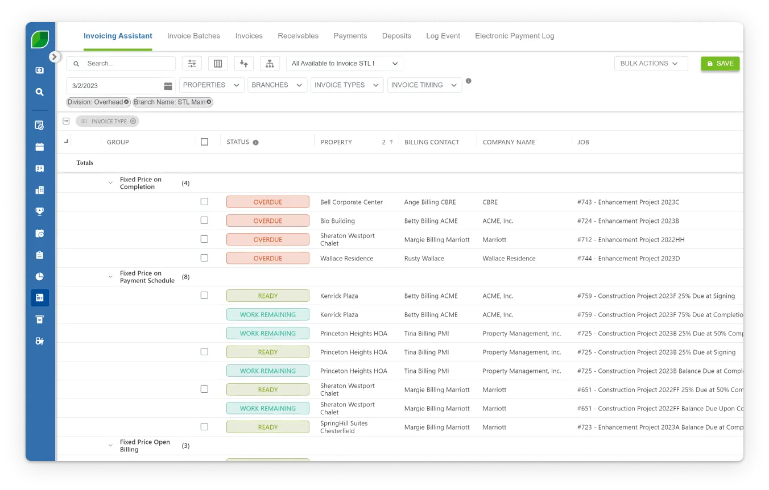Tick the select-all checkbox in header
The width and height of the screenshot is (769, 490).
[204, 142]
